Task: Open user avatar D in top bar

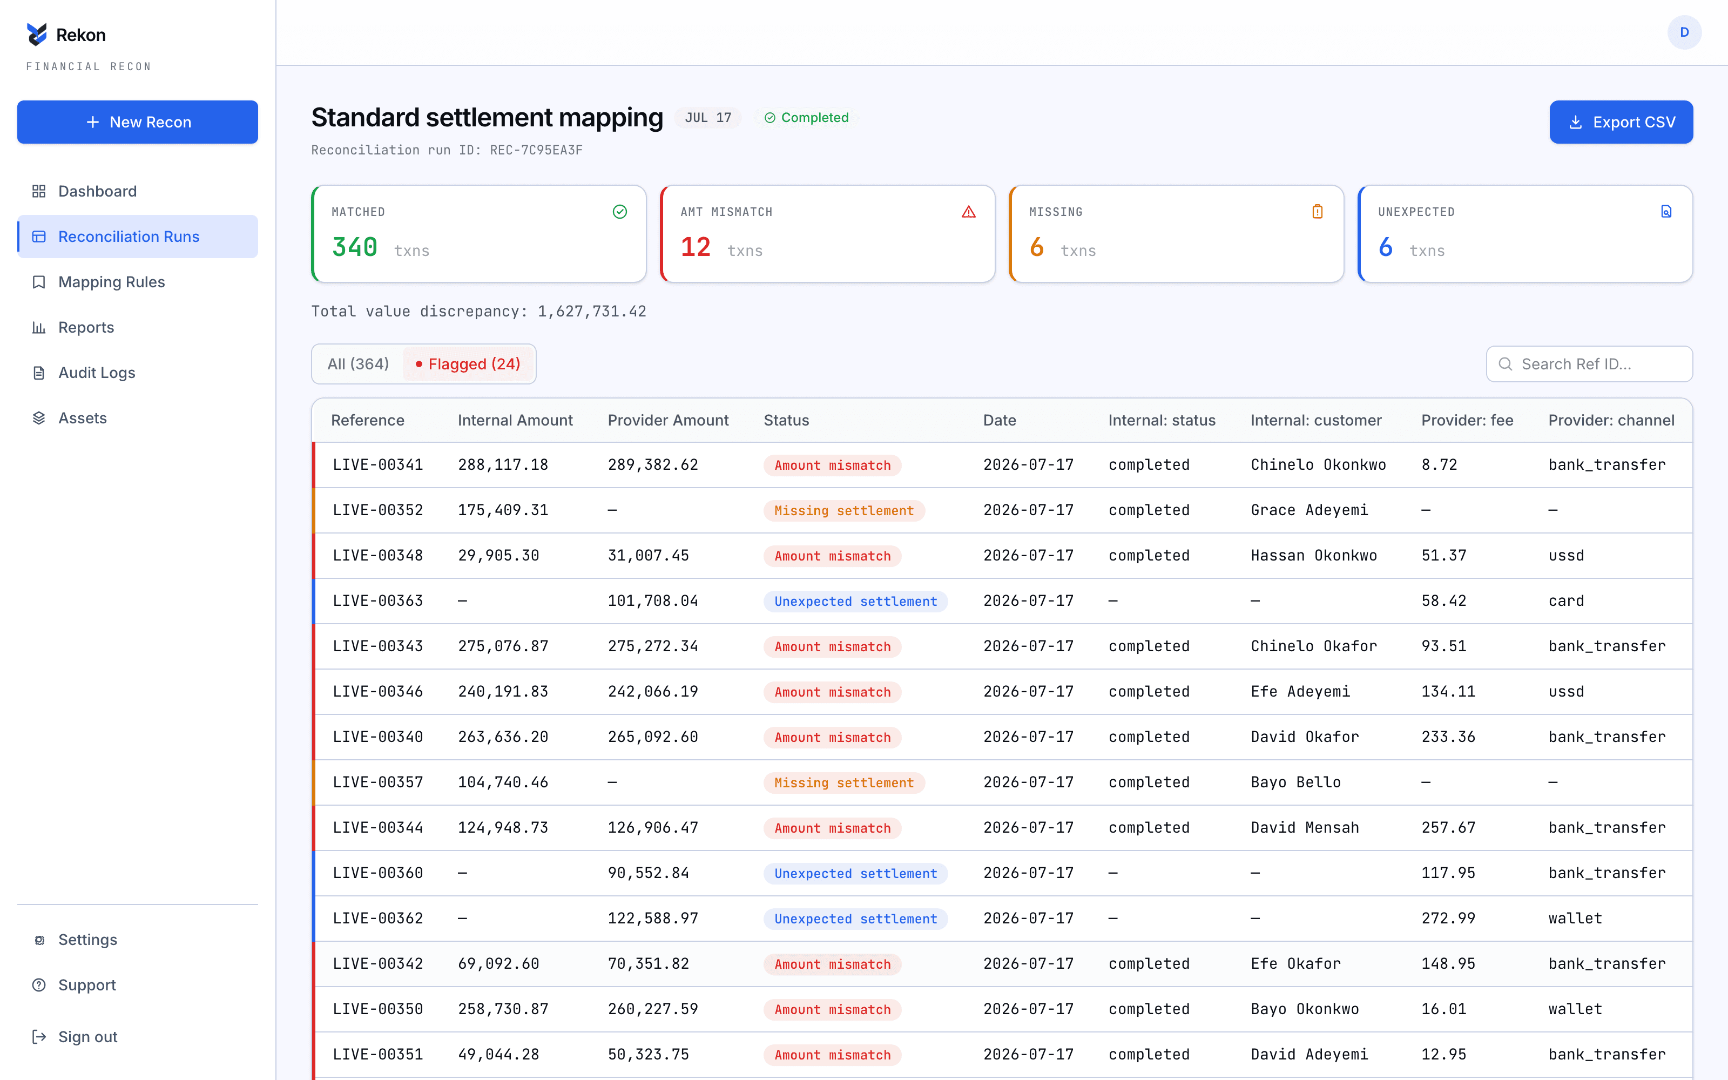Action: click(1684, 32)
